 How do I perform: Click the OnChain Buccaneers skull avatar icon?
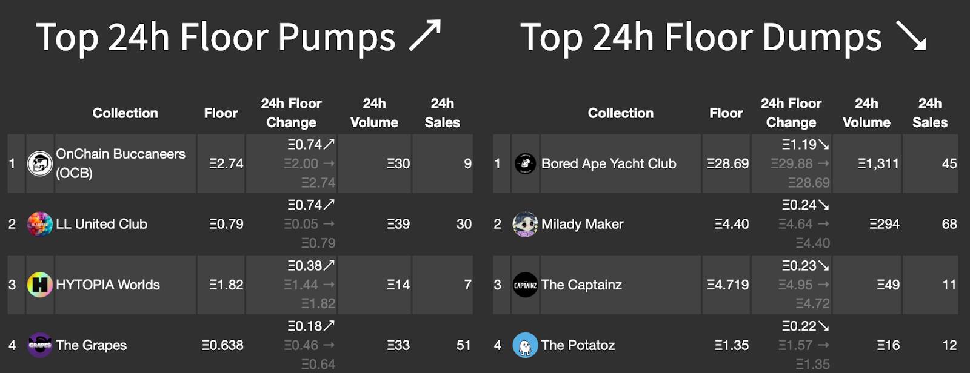40,163
